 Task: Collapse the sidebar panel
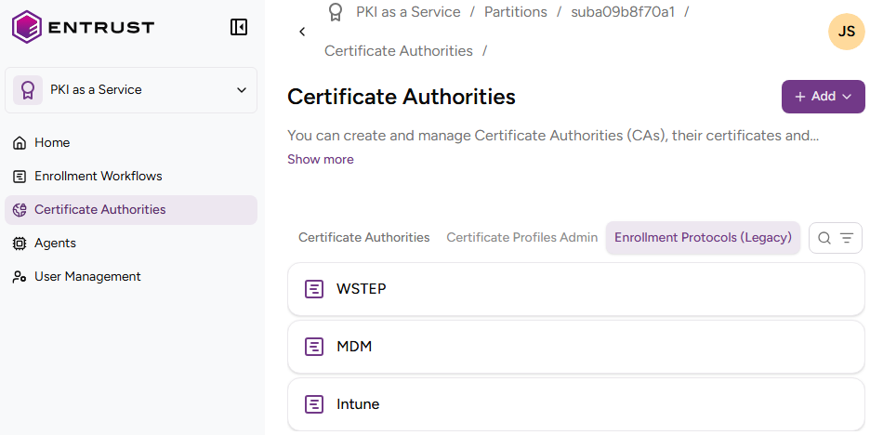tap(239, 27)
